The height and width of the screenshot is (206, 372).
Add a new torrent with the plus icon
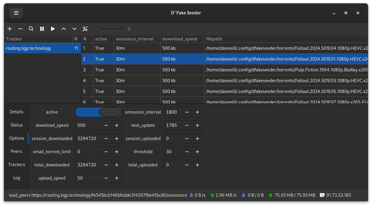10,29
